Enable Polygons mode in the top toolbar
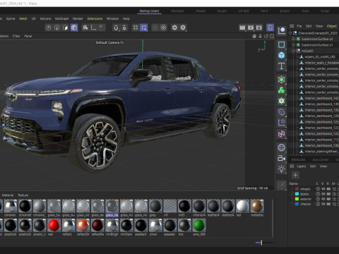 point(66,28)
